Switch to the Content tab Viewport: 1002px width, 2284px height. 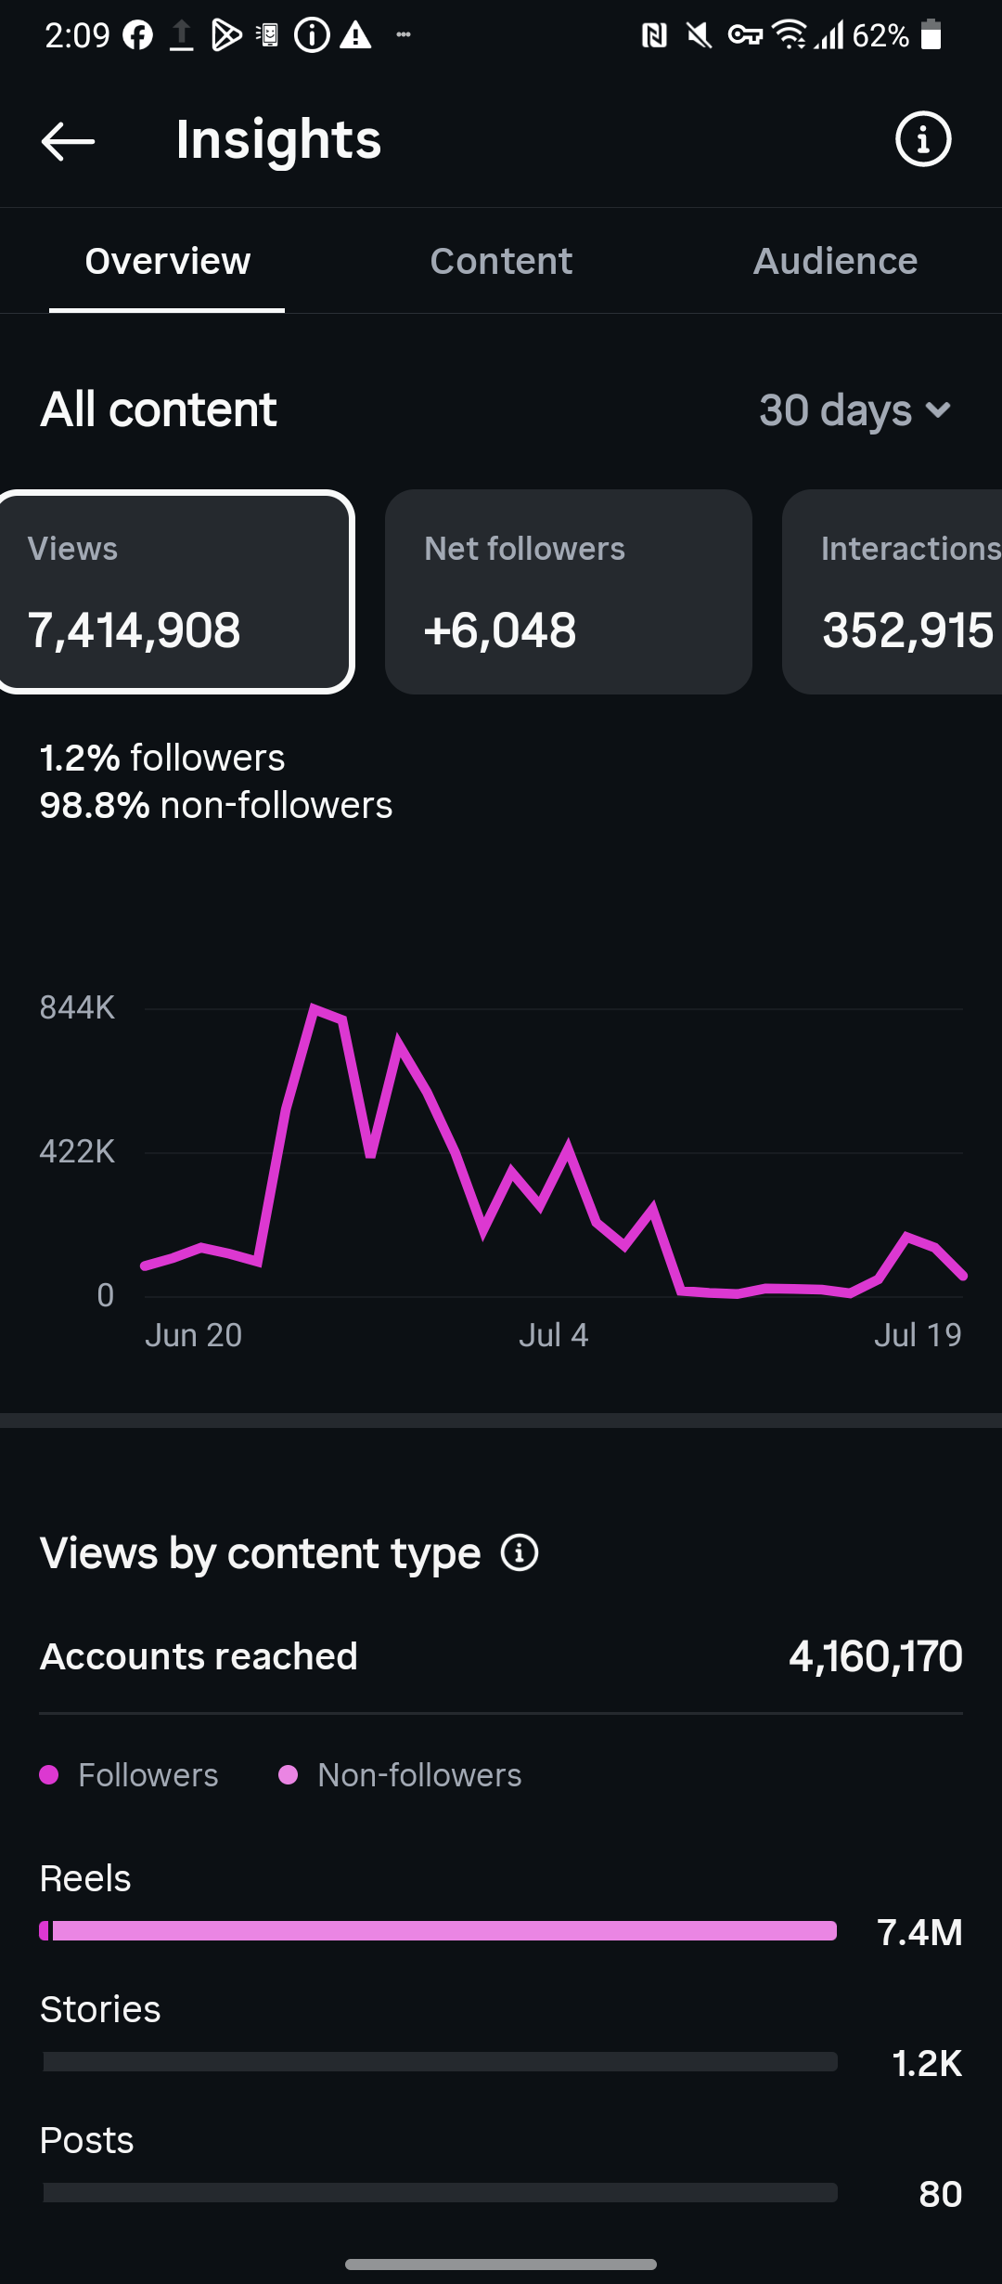point(501,262)
